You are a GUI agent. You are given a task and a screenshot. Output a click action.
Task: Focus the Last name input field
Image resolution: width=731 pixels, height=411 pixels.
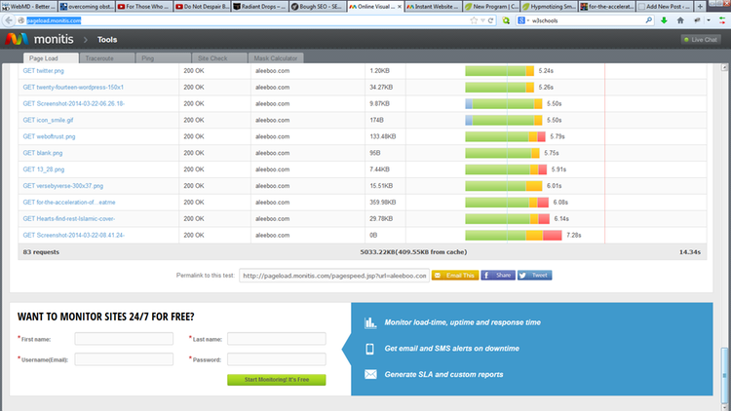coord(277,339)
